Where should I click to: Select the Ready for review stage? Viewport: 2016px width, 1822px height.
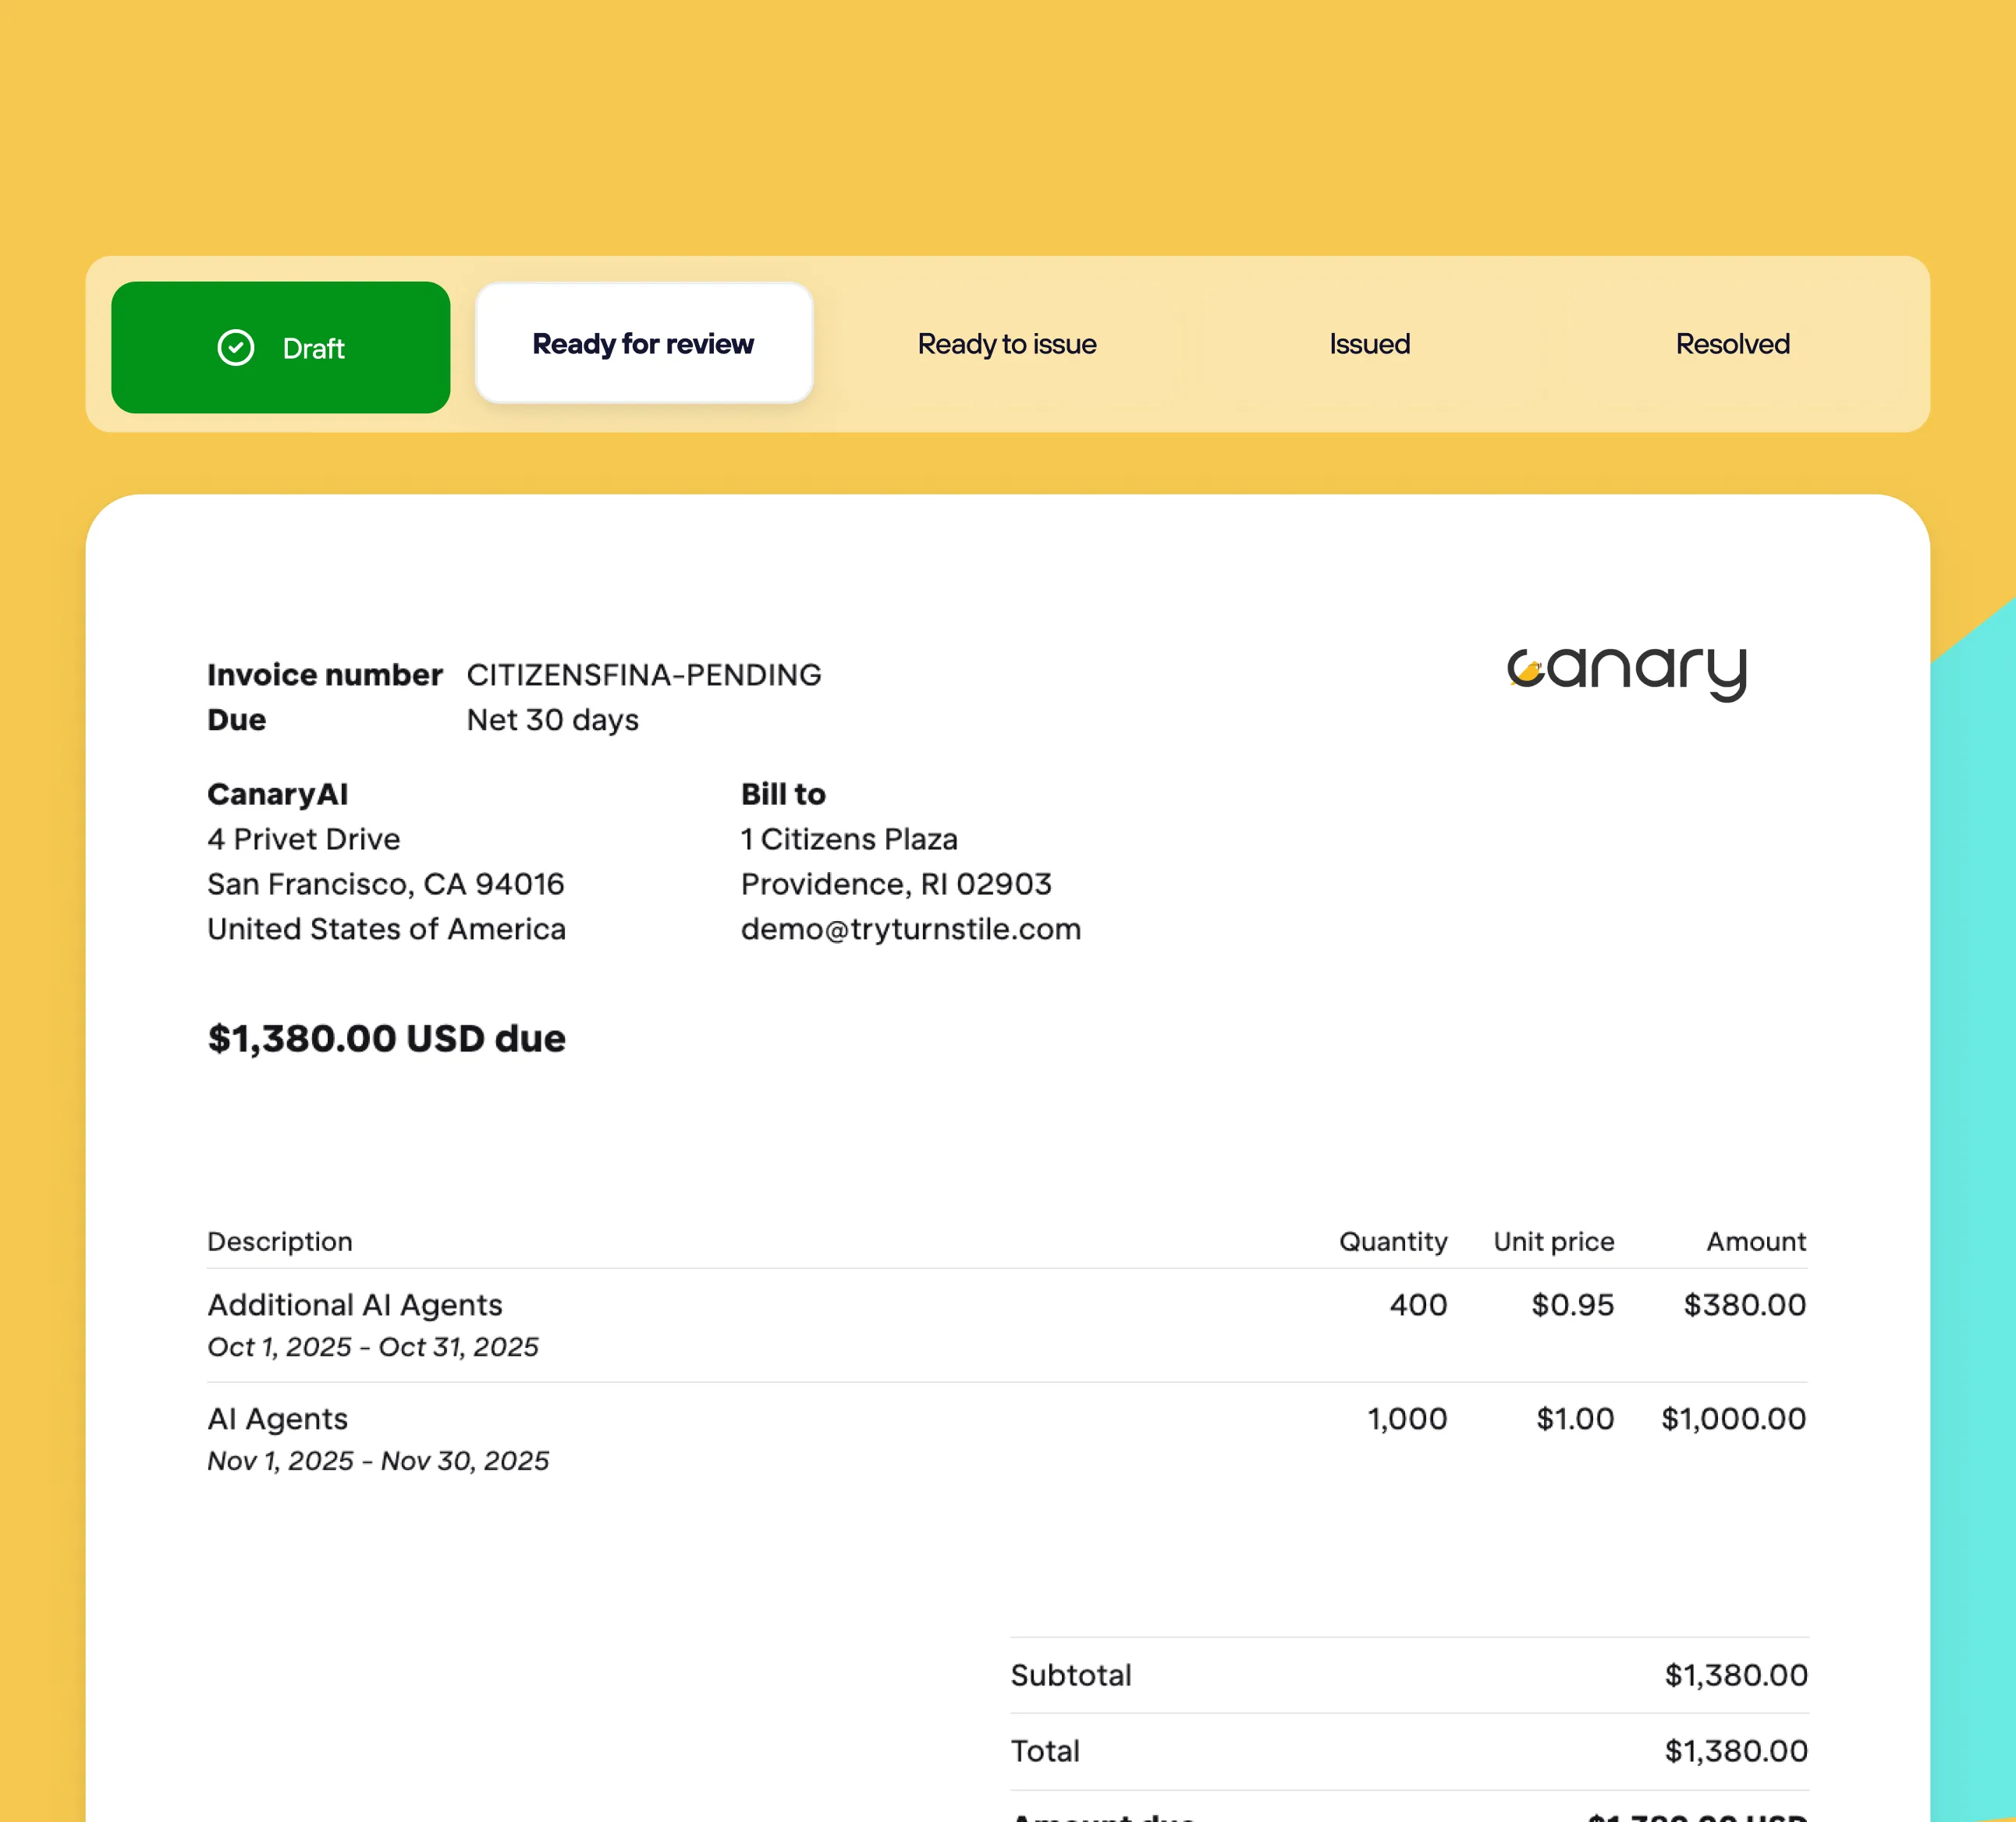point(643,343)
